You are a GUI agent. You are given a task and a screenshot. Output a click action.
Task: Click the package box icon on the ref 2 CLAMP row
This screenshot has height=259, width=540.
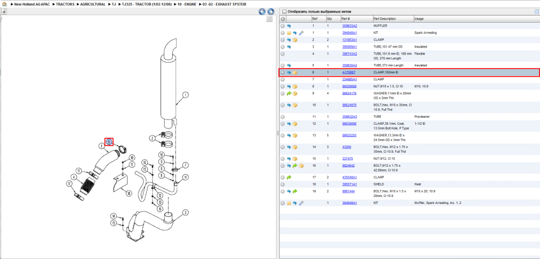(295, 40)
